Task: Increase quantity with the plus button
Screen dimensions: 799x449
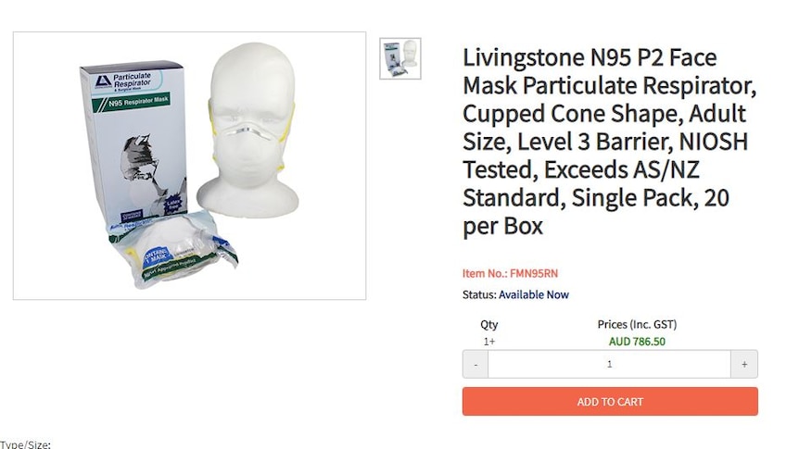Action: (744, 364)
